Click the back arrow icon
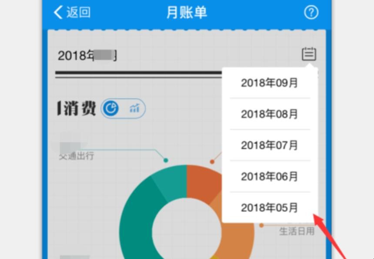Screen dimensions: 374x259 (58, 12)
